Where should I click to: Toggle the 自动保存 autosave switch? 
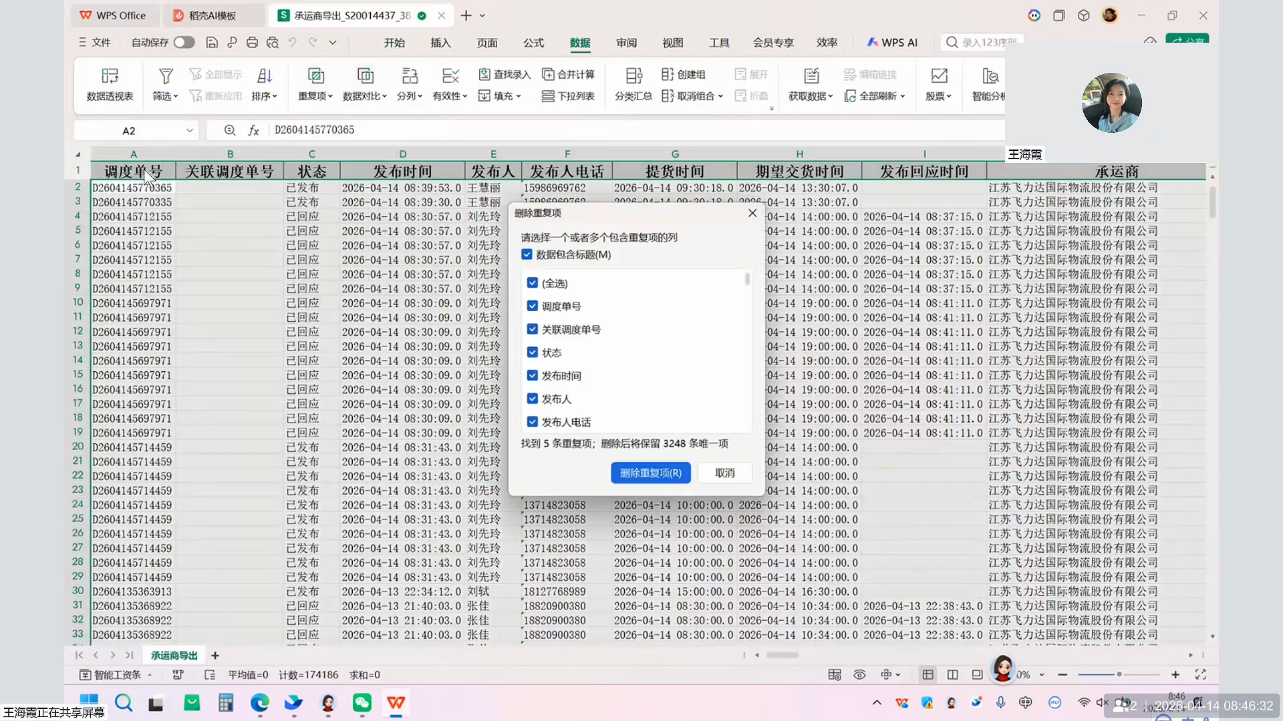(x=184, y=43)
